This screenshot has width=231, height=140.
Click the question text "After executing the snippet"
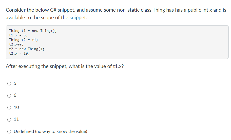36,66
